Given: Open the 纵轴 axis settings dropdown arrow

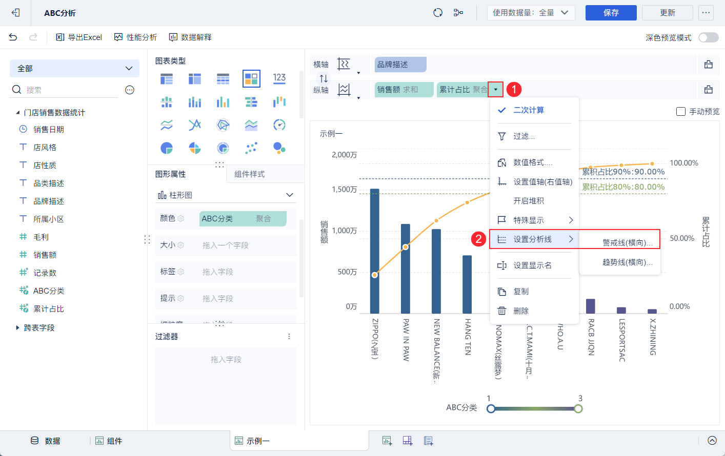Looking at the screenshot, I should [358, 98].
